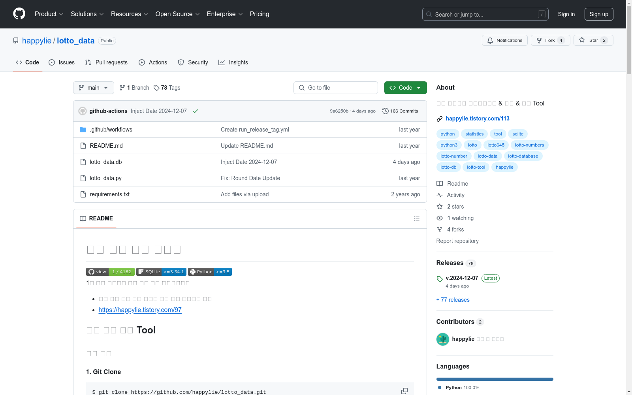
Task: Open the Create run_release_tag.yml commit message
Action: click(255, 130)
